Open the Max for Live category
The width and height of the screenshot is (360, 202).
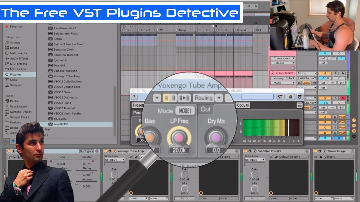[16, 69]
